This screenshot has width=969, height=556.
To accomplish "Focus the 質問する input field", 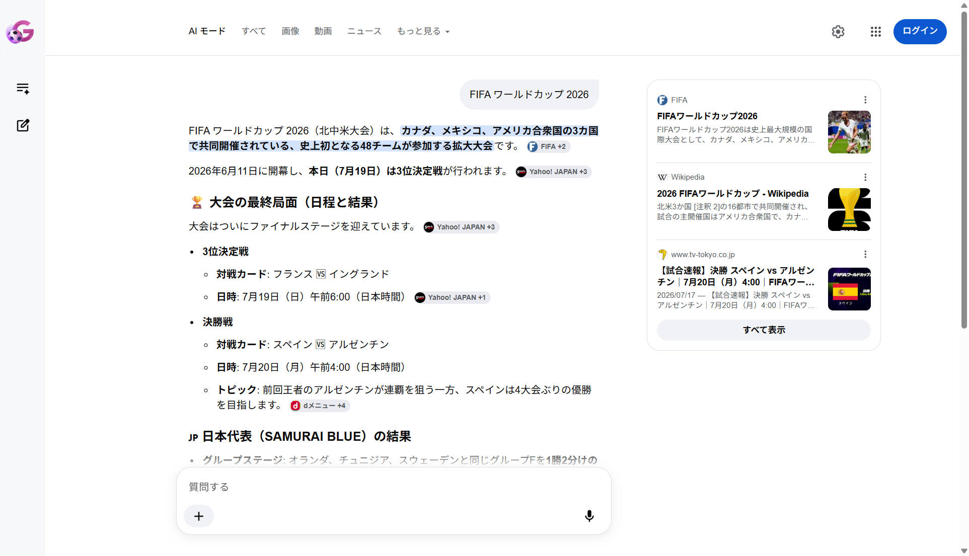I will 394,487.
